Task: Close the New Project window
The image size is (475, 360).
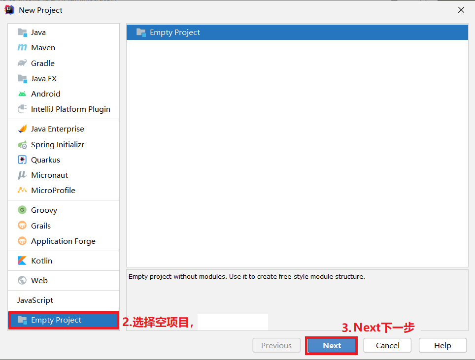Action: coord(461,10)
